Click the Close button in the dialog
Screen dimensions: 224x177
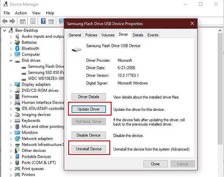(x=155, y=164)
